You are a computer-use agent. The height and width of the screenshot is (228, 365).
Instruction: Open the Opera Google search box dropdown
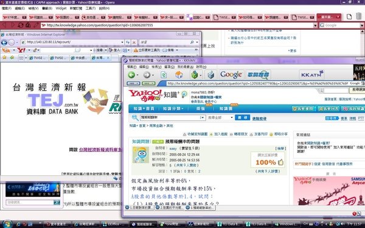coord(362,26)
